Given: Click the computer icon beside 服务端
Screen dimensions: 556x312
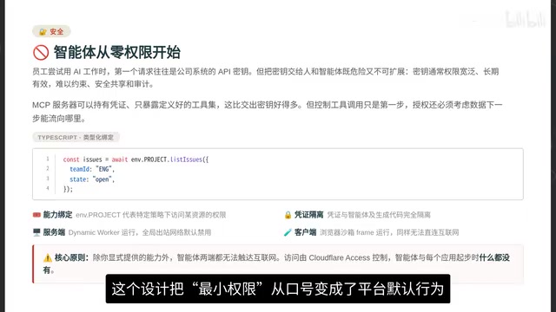Looking at the screenshot, I should 36,232.
